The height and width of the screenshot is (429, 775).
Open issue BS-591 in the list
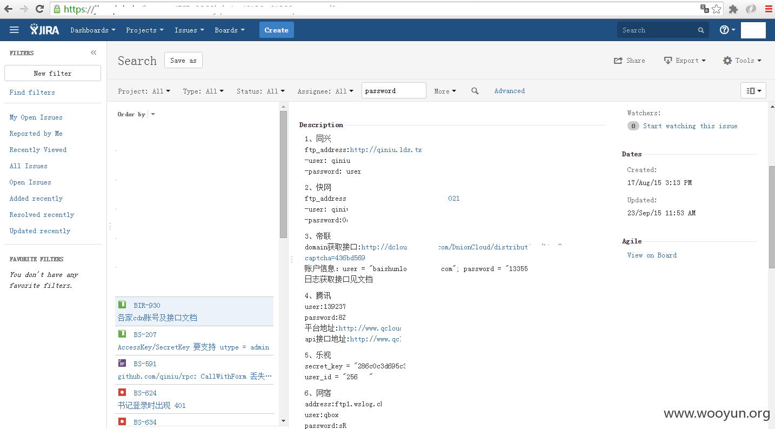(x=194, y=370)
